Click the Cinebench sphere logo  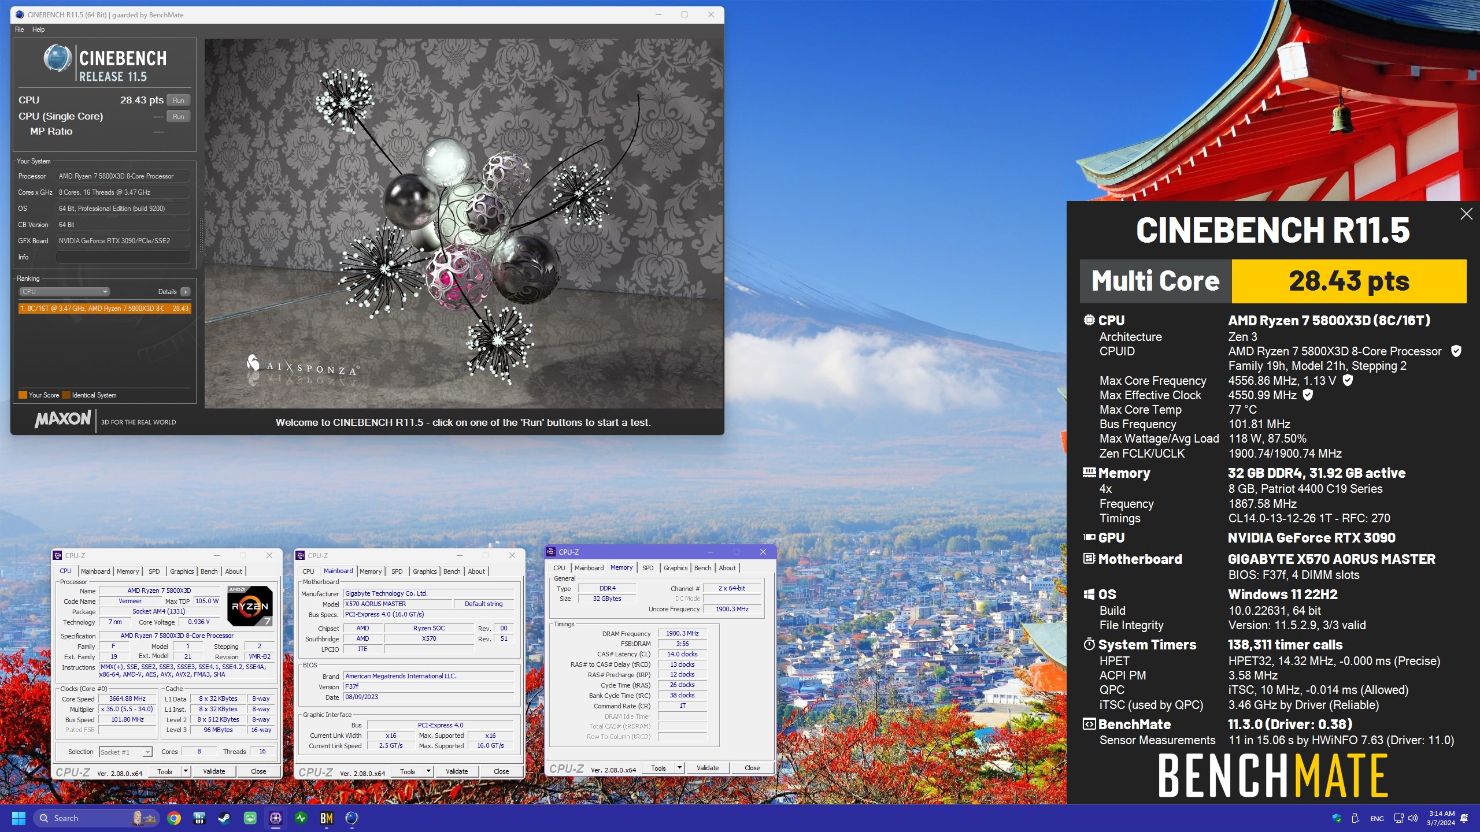[x=57, y=59]
